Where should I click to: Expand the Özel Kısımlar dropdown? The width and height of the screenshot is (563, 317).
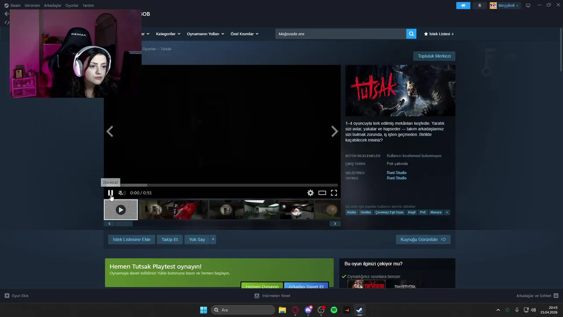click(x=245, y=34)
